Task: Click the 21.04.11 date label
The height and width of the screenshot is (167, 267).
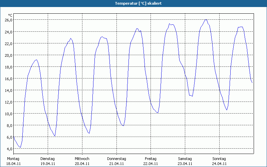Action: tap(116, 164)
